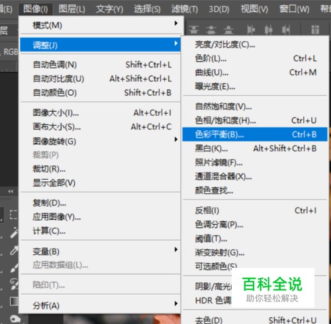Apply 去色(D) desaturate item
Image resolution: width=331 pixels, height=324 pixels.
(255, 319)
